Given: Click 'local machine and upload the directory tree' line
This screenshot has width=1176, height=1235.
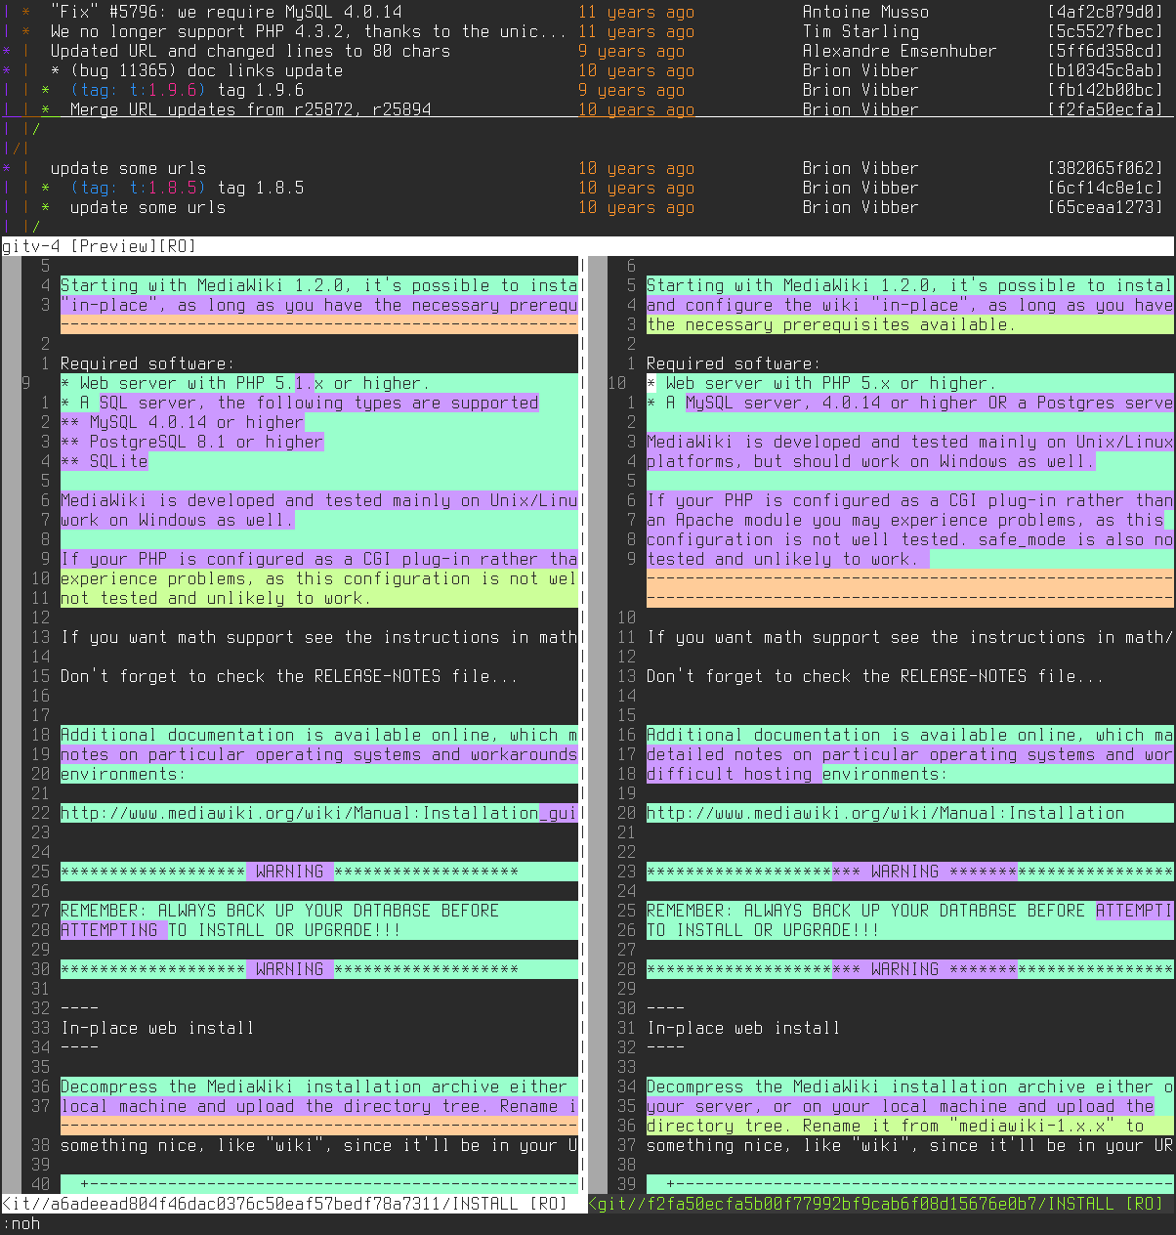Looking at the screenshot, I should 318,1106.
